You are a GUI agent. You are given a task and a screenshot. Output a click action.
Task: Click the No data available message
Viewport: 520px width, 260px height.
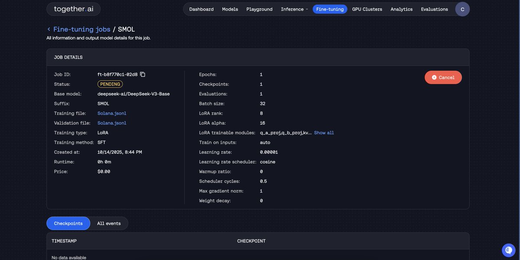[x=69, y=257]
